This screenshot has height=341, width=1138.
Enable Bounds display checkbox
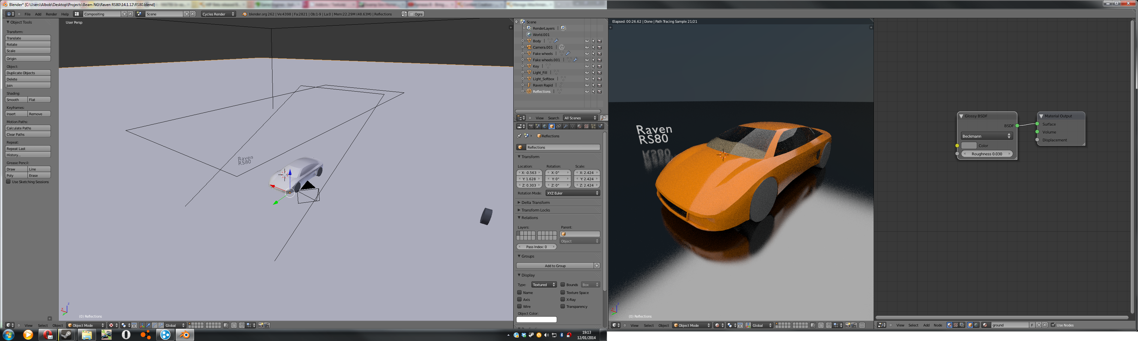[563, 284]
